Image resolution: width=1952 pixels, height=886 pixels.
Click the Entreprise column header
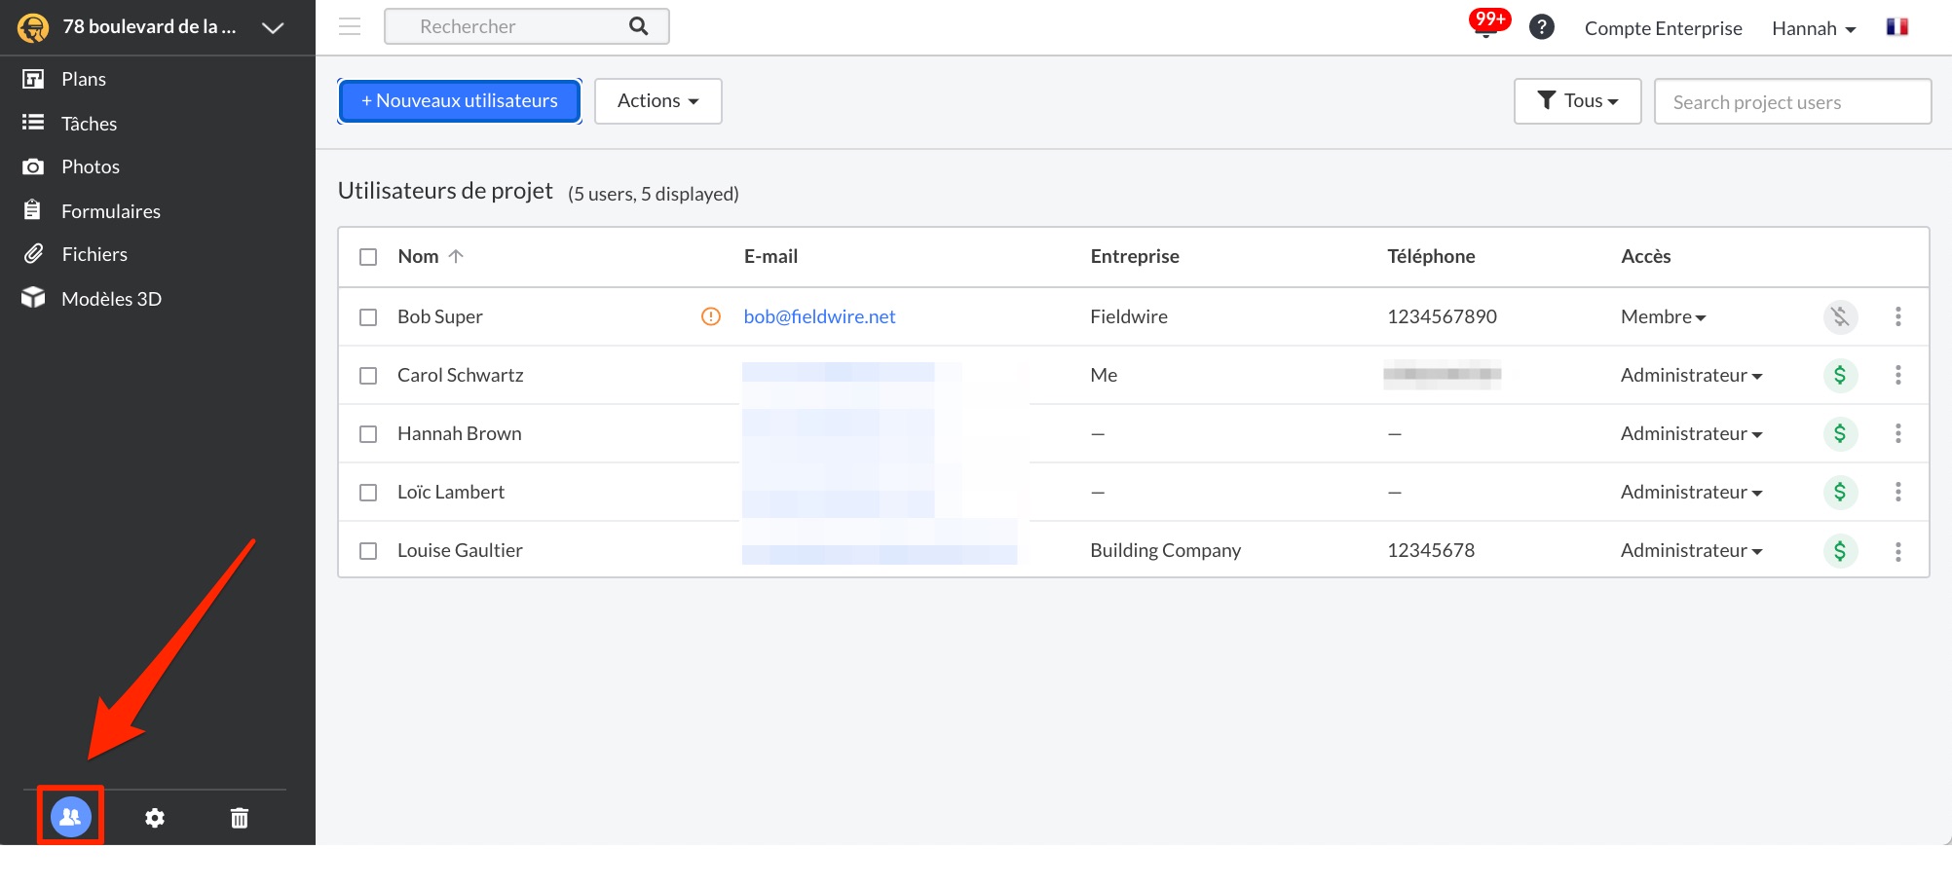pyautogui.click(x=1135, y=256)
